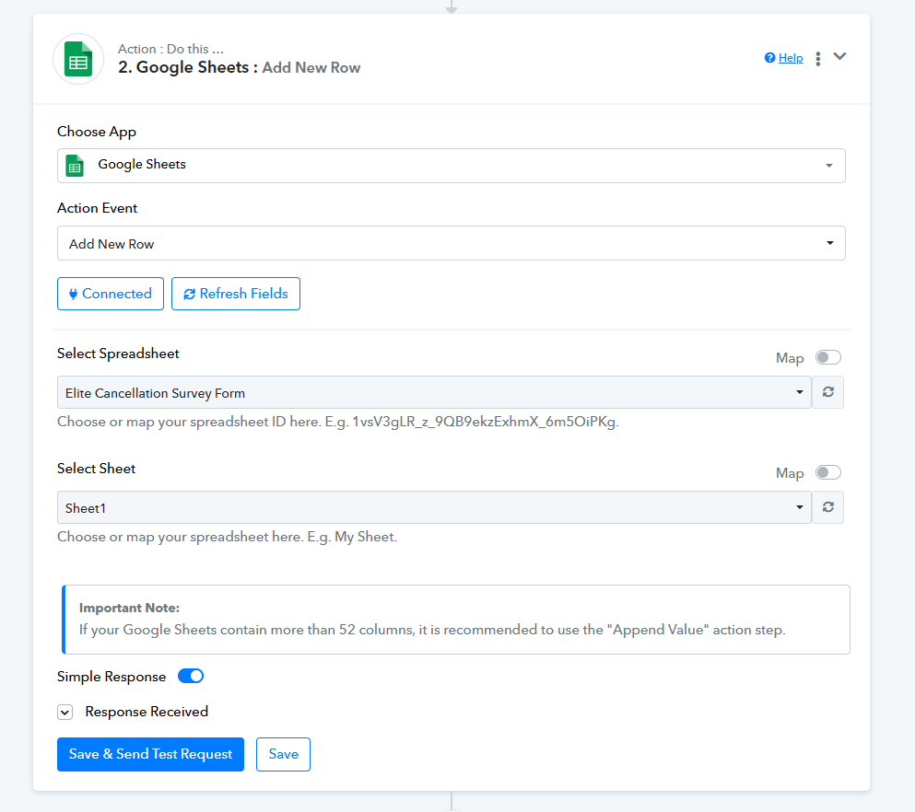Expand the Response Received section
This screenshot has height=812, width=915.
click(65, 713)
